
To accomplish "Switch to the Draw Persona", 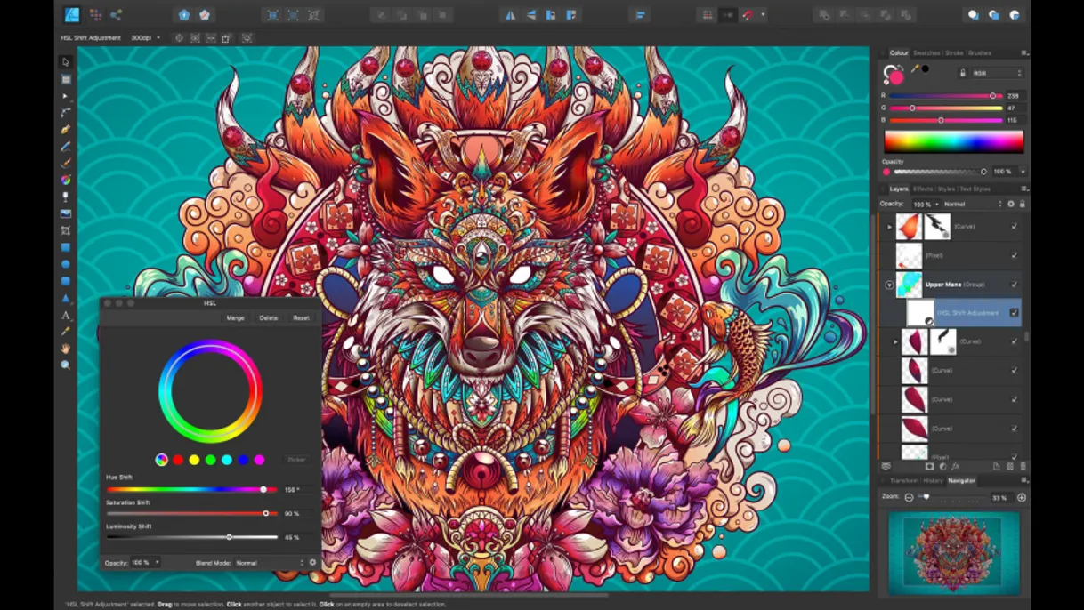I will pyautogui.click(x=72, y=15).
